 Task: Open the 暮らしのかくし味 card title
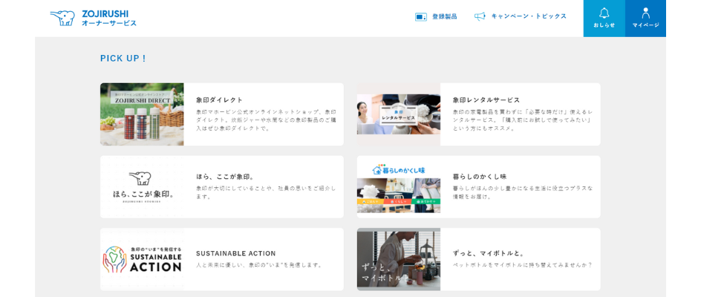(480, 177)
